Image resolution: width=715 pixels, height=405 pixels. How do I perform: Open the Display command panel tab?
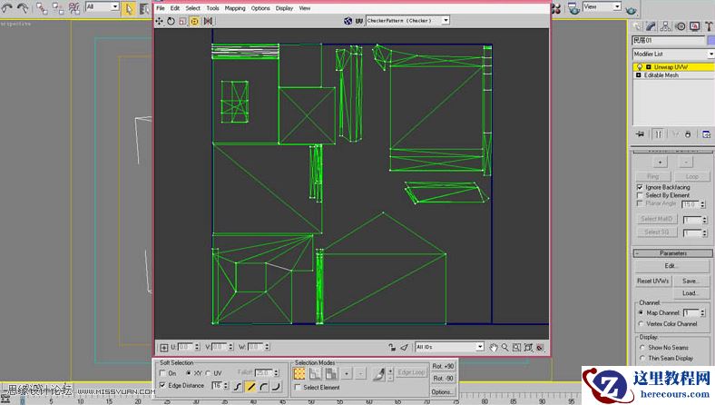[694, 26]
